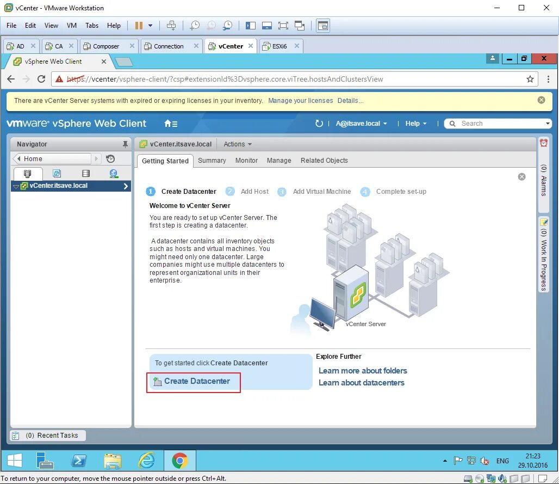Open the Help dropdown
Image resolution: width=559 pixels, height=484 pixels.
coord(415,124)
